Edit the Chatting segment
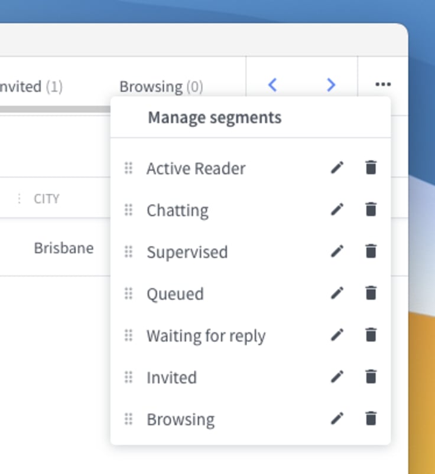The height and width of the screenshot is (474, 435). [337, 209]
